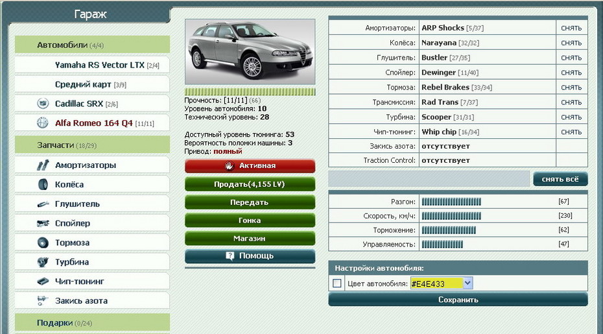
Task: Open Глушитель parts category
Action: point(92,204)
